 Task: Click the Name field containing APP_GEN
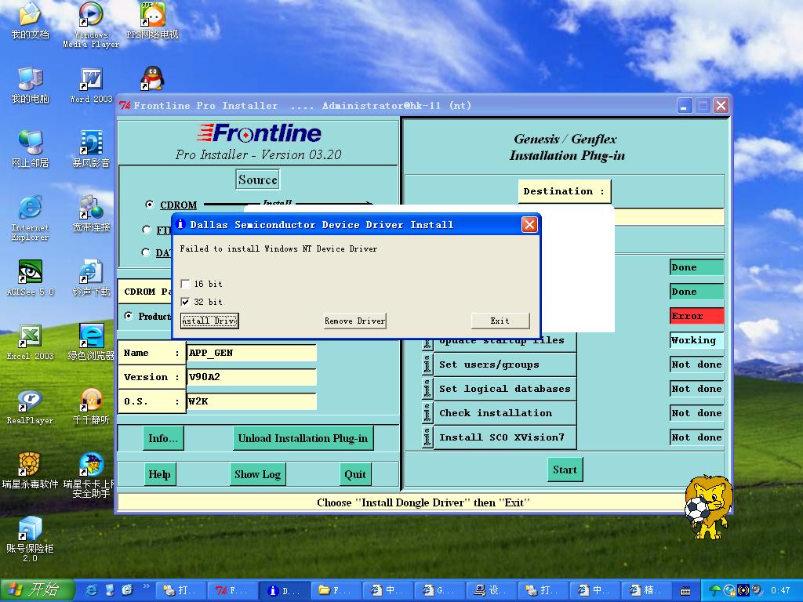coord(252,353)
